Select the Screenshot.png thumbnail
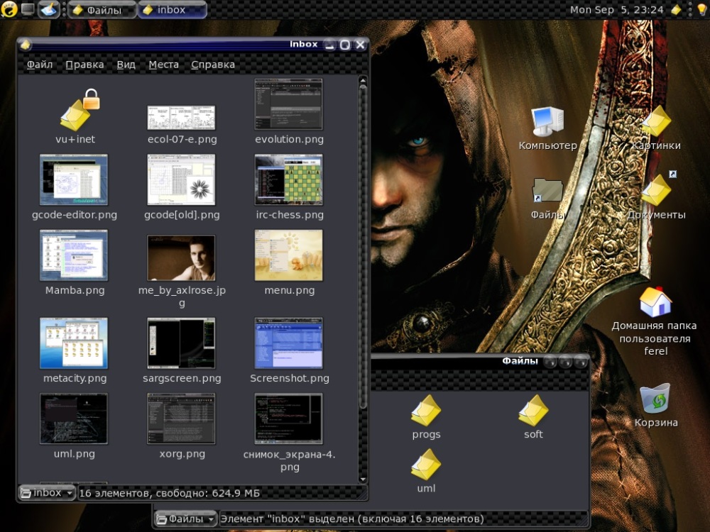The height and width of the screenshot is (532, 710). 288,343
